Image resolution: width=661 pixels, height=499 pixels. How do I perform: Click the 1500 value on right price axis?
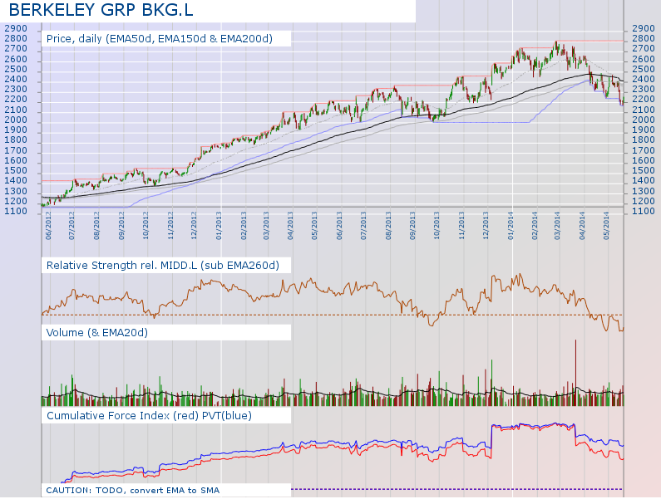(644, 171)
